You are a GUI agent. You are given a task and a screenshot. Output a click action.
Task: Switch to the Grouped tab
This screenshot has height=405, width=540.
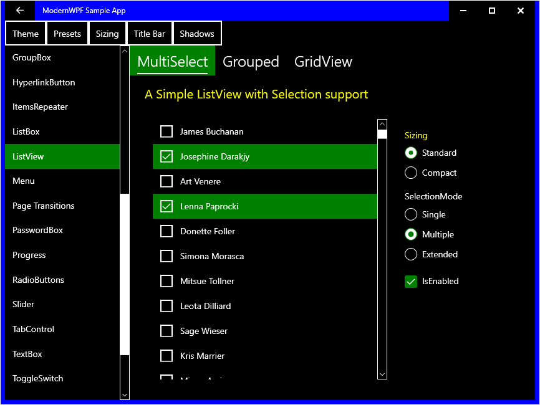click(x=251, y=62)
